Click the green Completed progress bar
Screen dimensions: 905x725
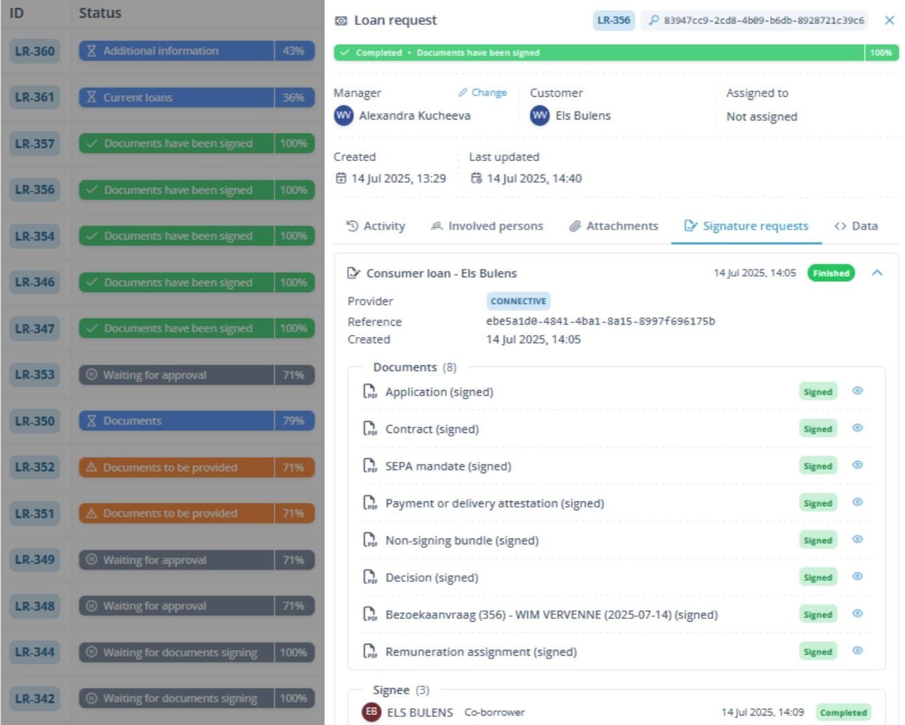(598, 52)
